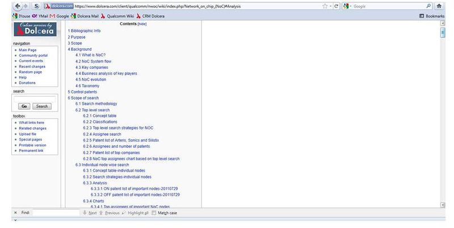Open the search engine dropdown
The image size is (454, 228).
[349, 5]
